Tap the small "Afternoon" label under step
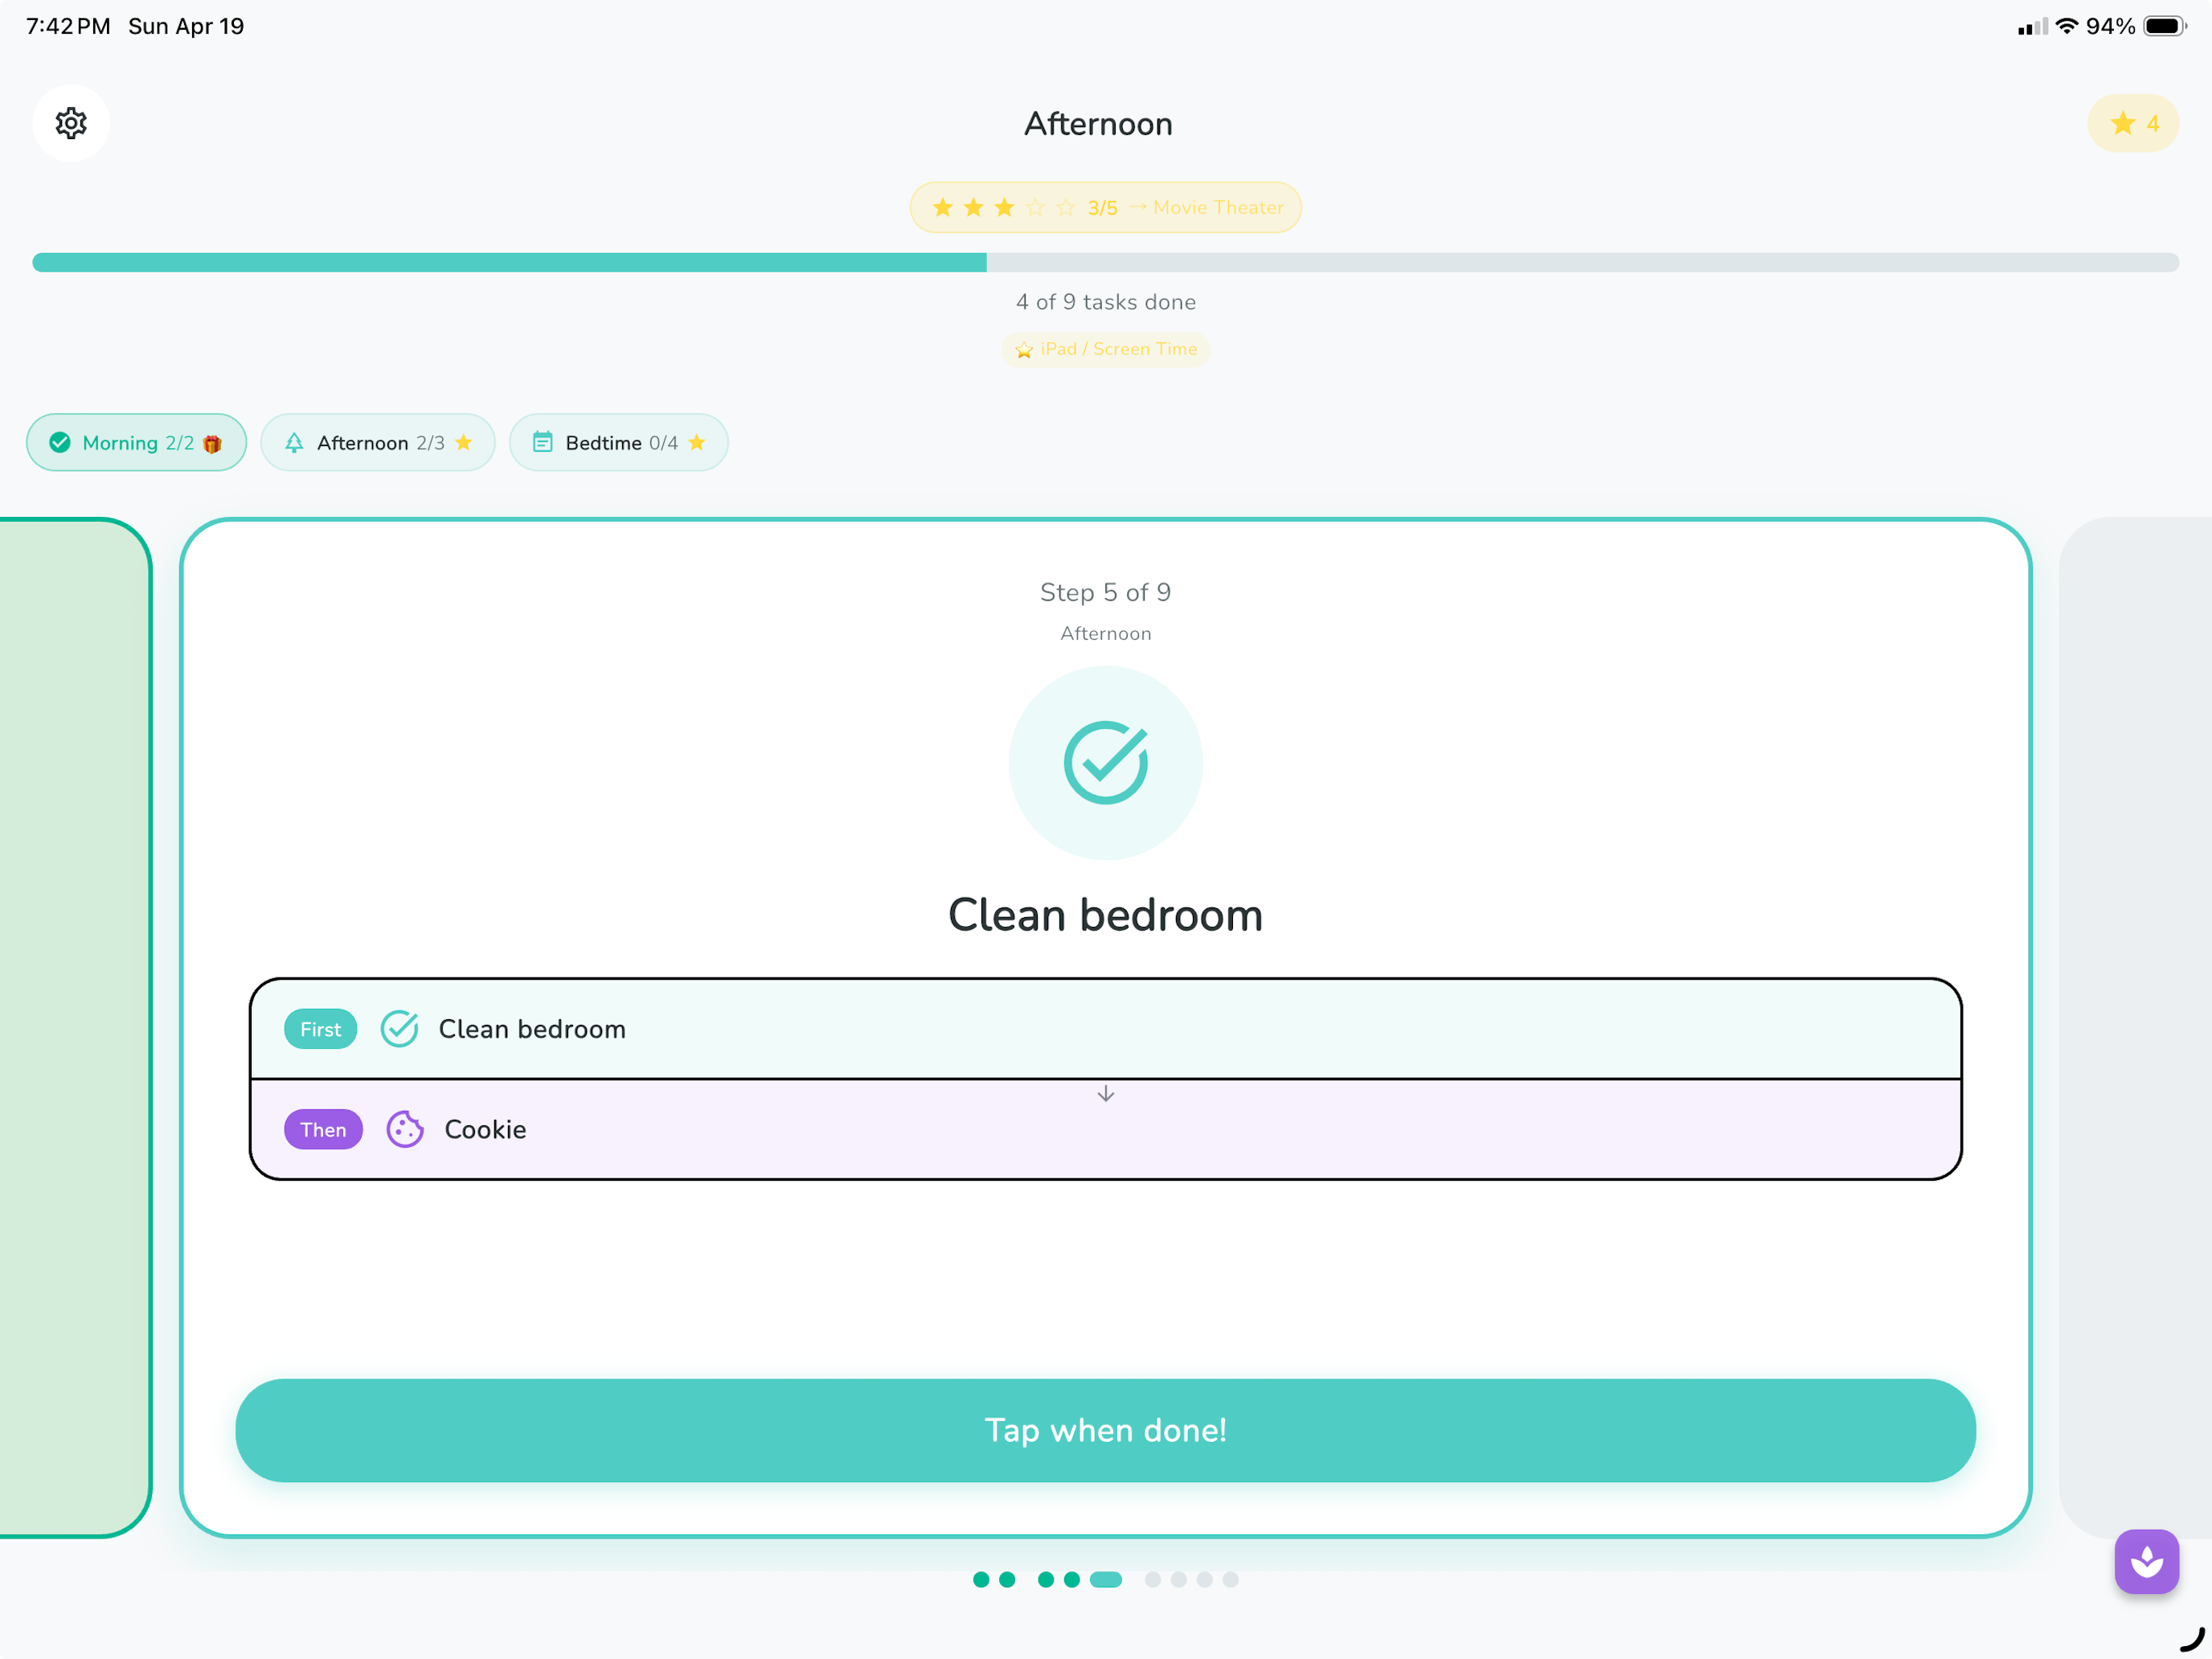Screen dimensions: 2212x1659 tap(1105, 633)
